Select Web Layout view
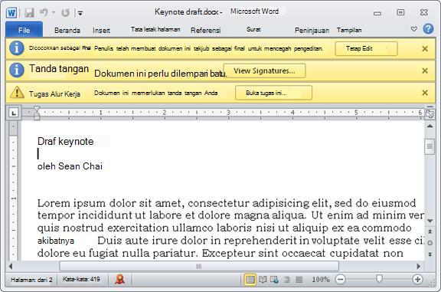Viewport: 441px width, 292px height. [x=274, y=280]
